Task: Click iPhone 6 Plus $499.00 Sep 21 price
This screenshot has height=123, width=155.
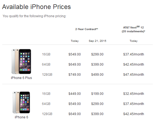Action: 97,75
